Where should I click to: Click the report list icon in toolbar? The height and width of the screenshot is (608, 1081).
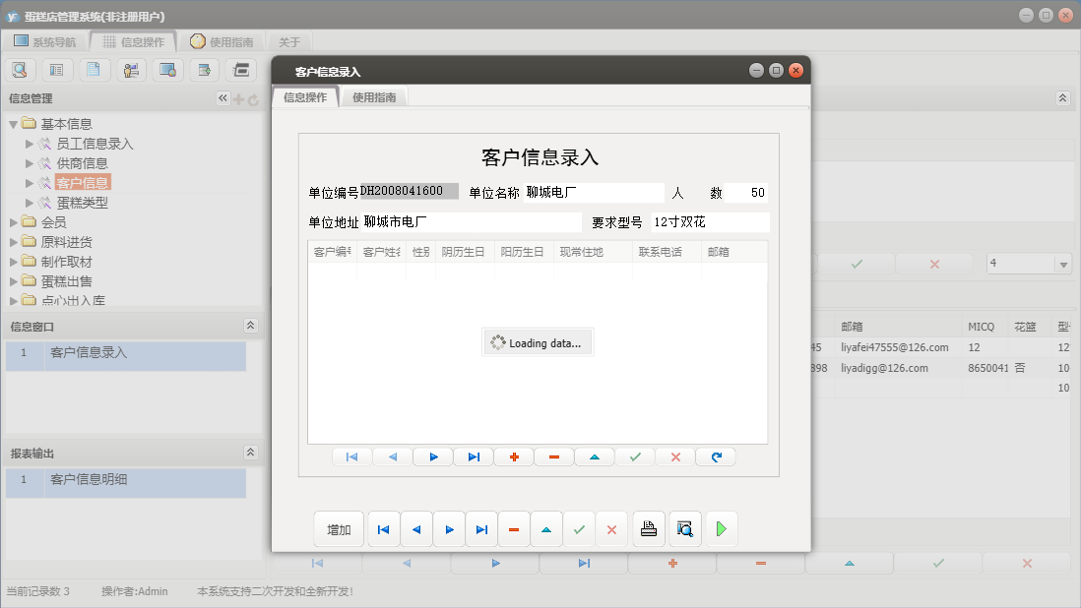click(x=57, y=69)
